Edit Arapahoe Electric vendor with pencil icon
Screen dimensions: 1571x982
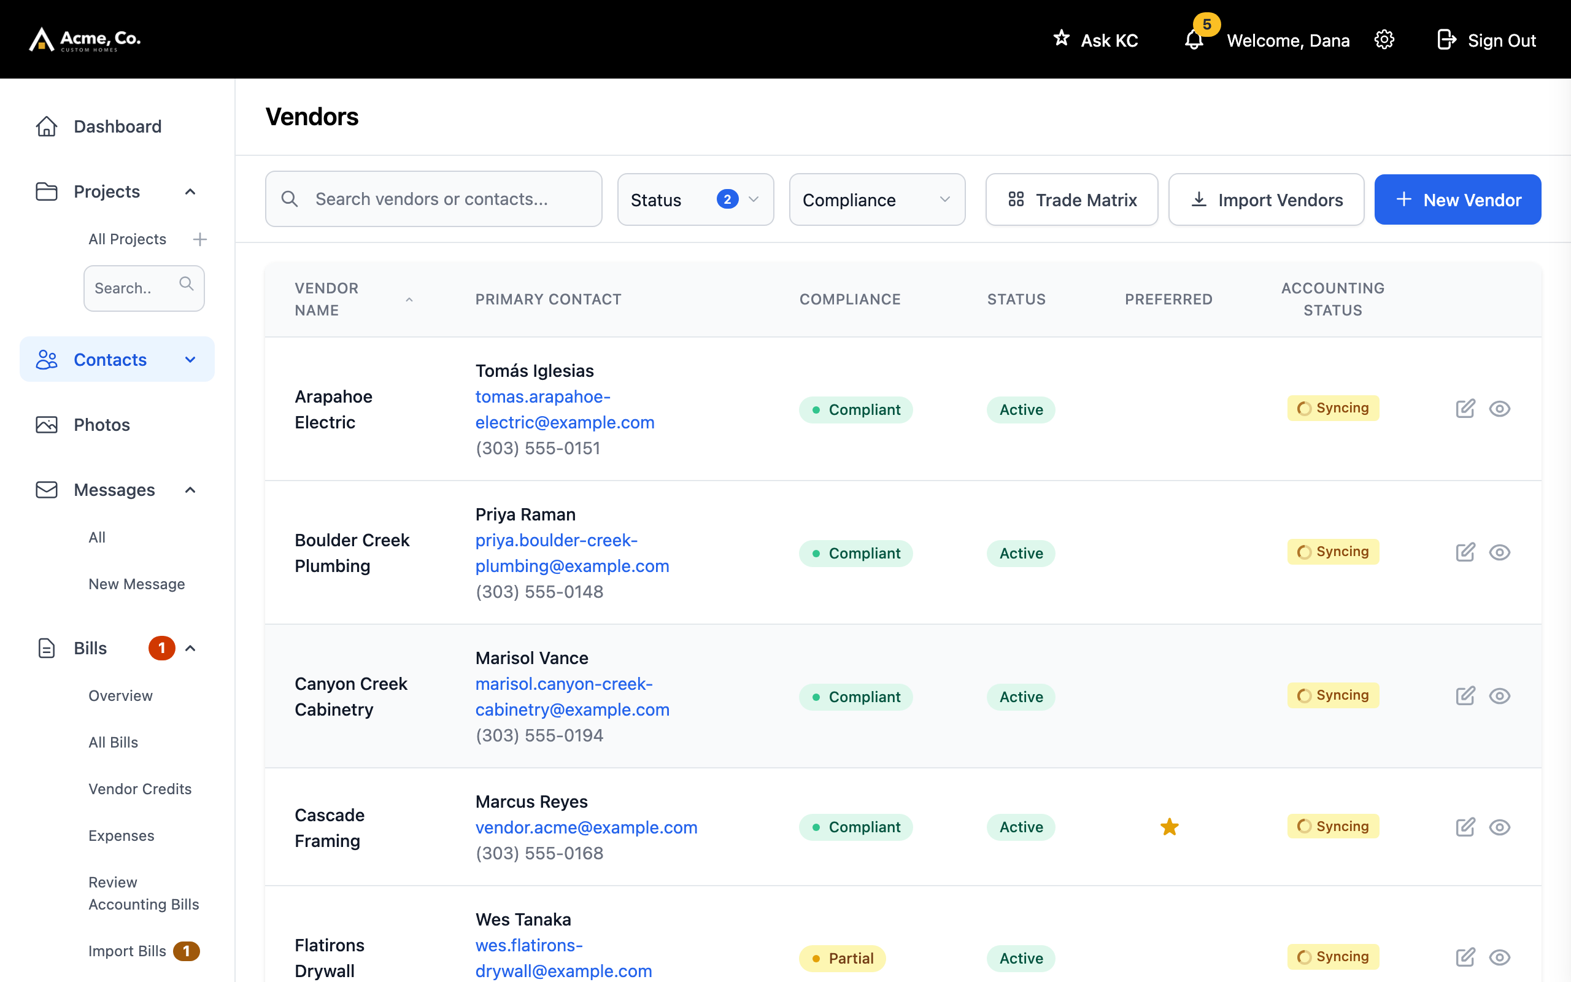pos(1465,409)
